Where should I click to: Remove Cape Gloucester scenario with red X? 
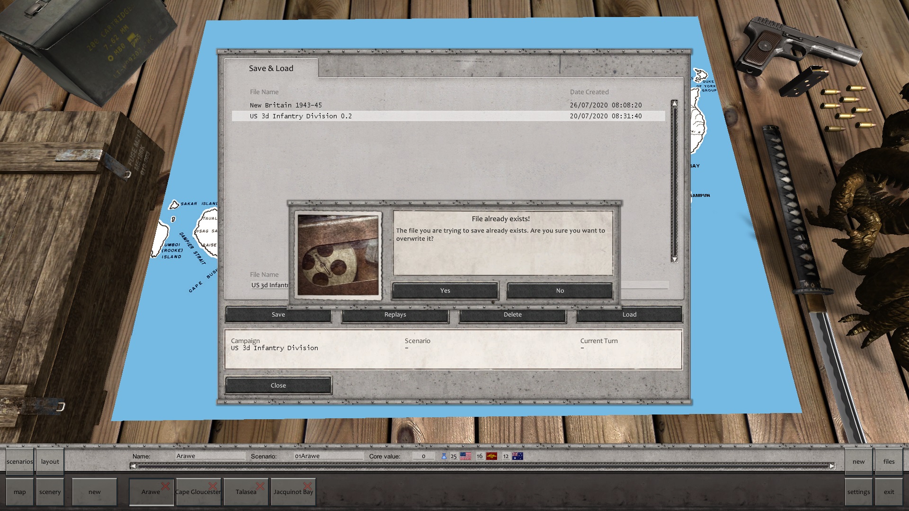[213, 486]
